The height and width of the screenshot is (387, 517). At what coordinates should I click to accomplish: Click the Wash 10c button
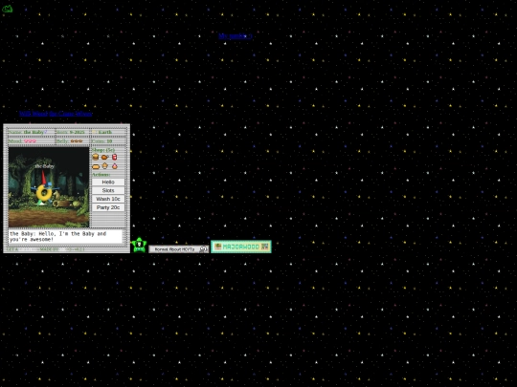coord(108,199)
